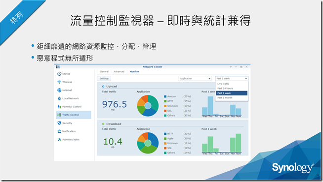
Task: Open Security section label
Action: pyautogui.click(x=67, y=123)
